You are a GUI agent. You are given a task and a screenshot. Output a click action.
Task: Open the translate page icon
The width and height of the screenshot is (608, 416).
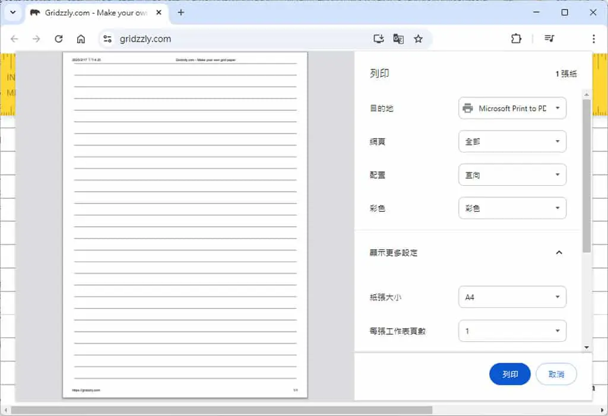coord(398,39)
